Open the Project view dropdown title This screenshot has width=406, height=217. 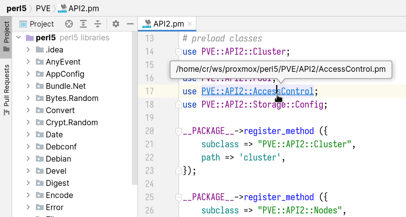point(41,24)
